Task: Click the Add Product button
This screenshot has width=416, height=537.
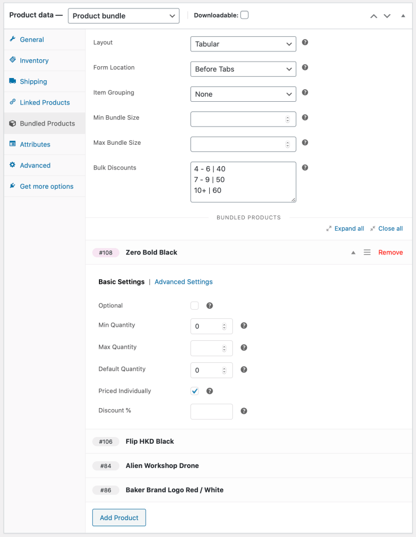Action: (x=119, y=517)
